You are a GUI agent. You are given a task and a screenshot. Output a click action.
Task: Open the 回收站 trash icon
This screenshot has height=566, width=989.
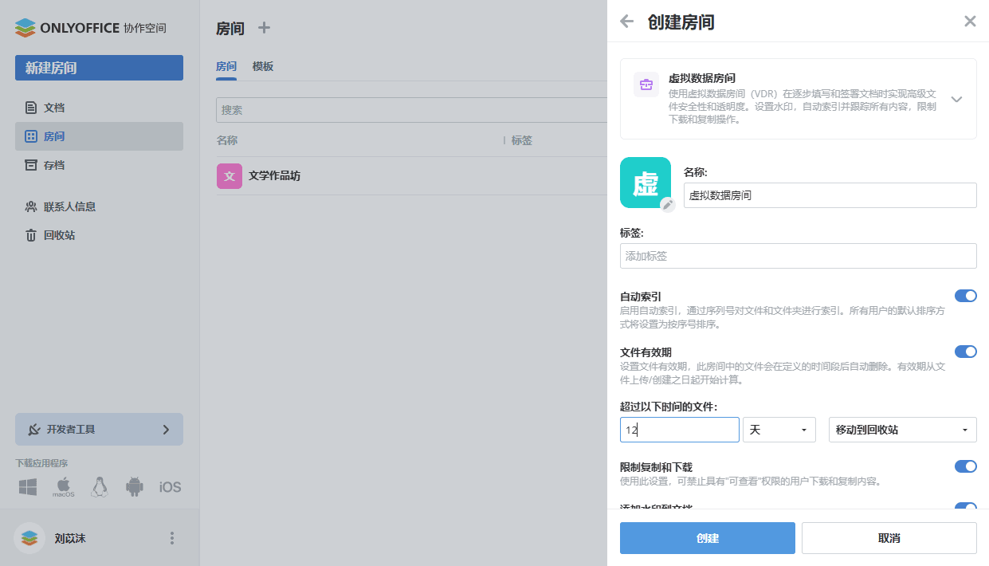pos(31,235)
